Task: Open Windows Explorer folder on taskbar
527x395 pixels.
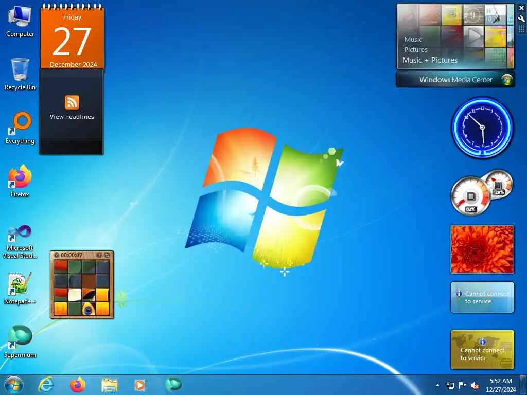Action: (x=109, y=385)
